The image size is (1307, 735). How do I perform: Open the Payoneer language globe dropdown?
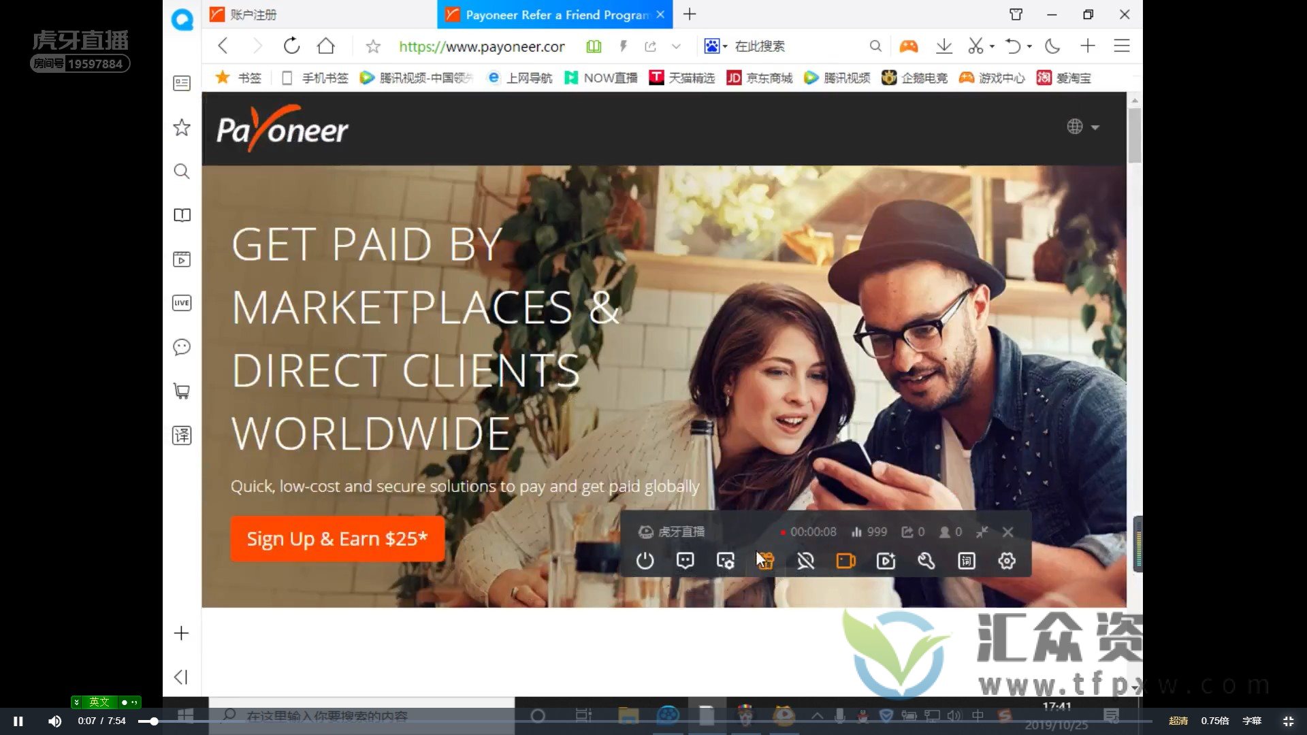pos(1081,127)
